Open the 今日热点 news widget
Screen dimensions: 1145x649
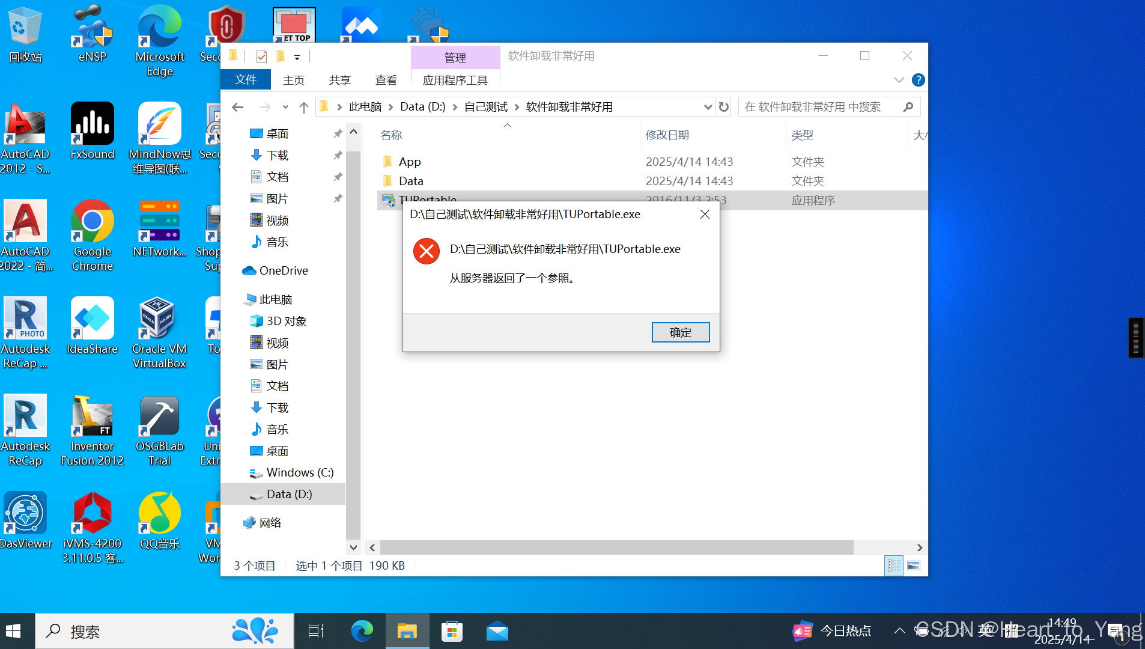[831, 631]
